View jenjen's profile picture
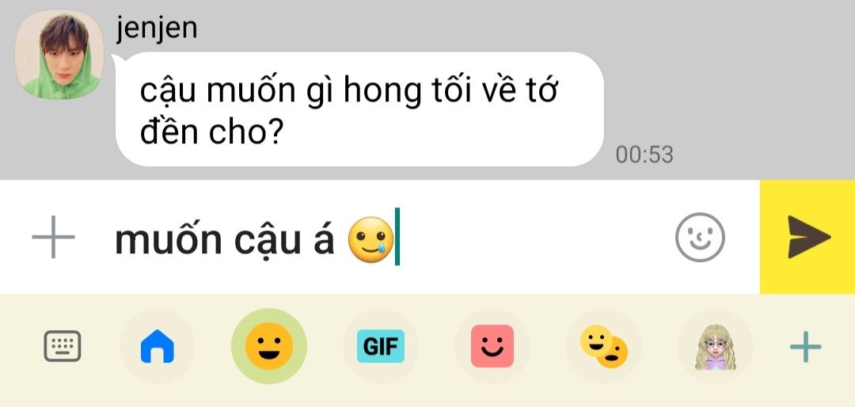 (59, 55)
